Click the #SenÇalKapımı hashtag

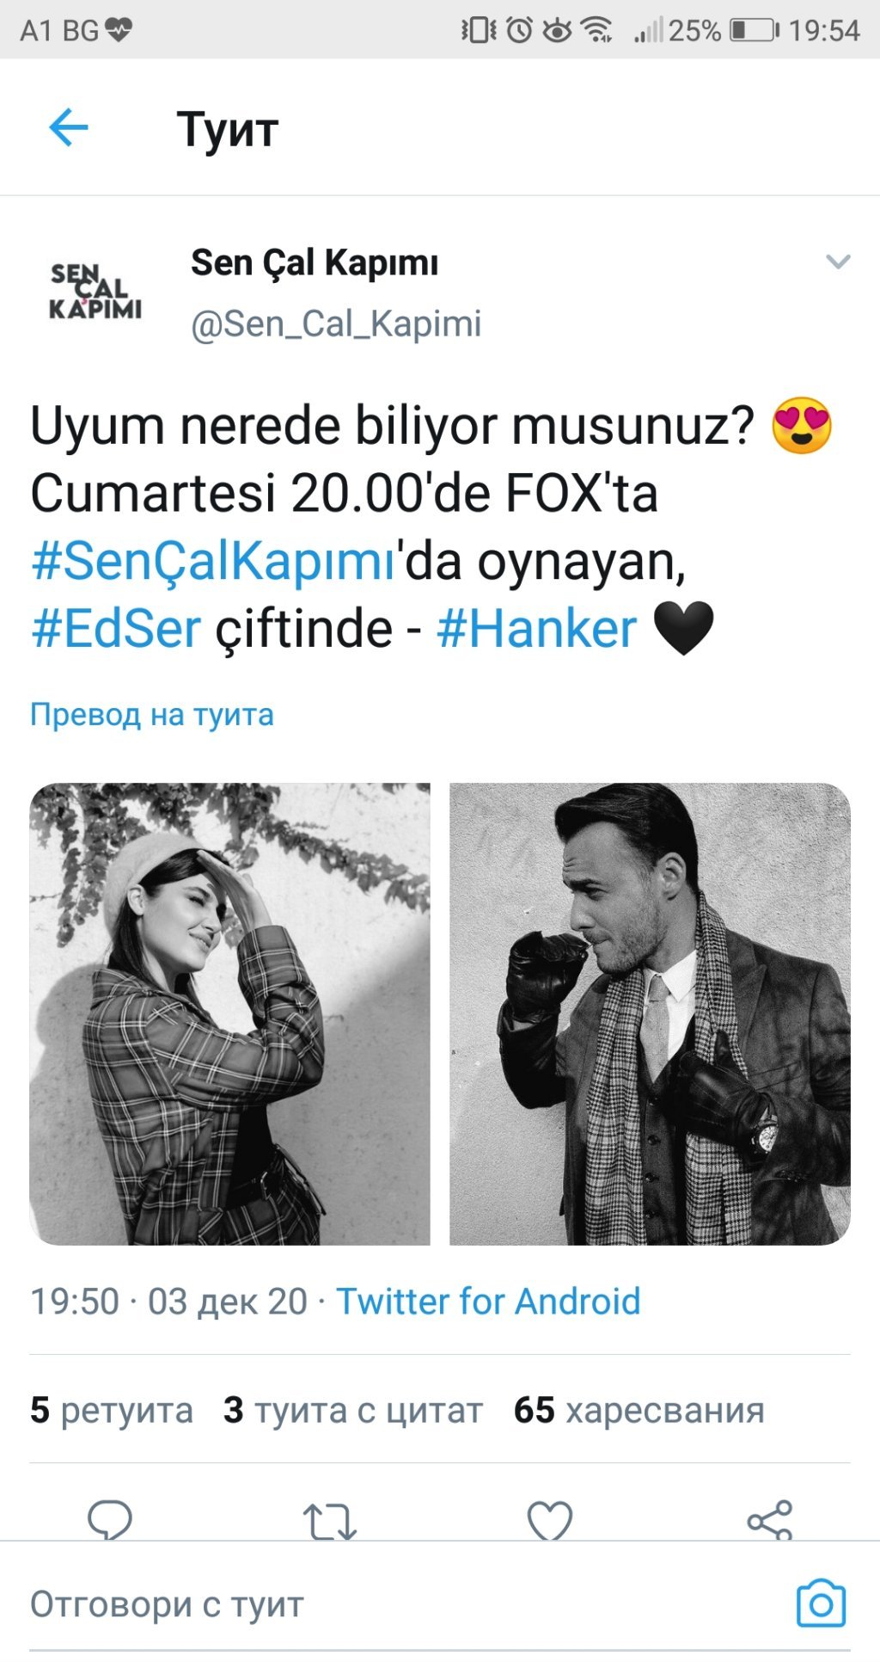click(x=213, y=562)
